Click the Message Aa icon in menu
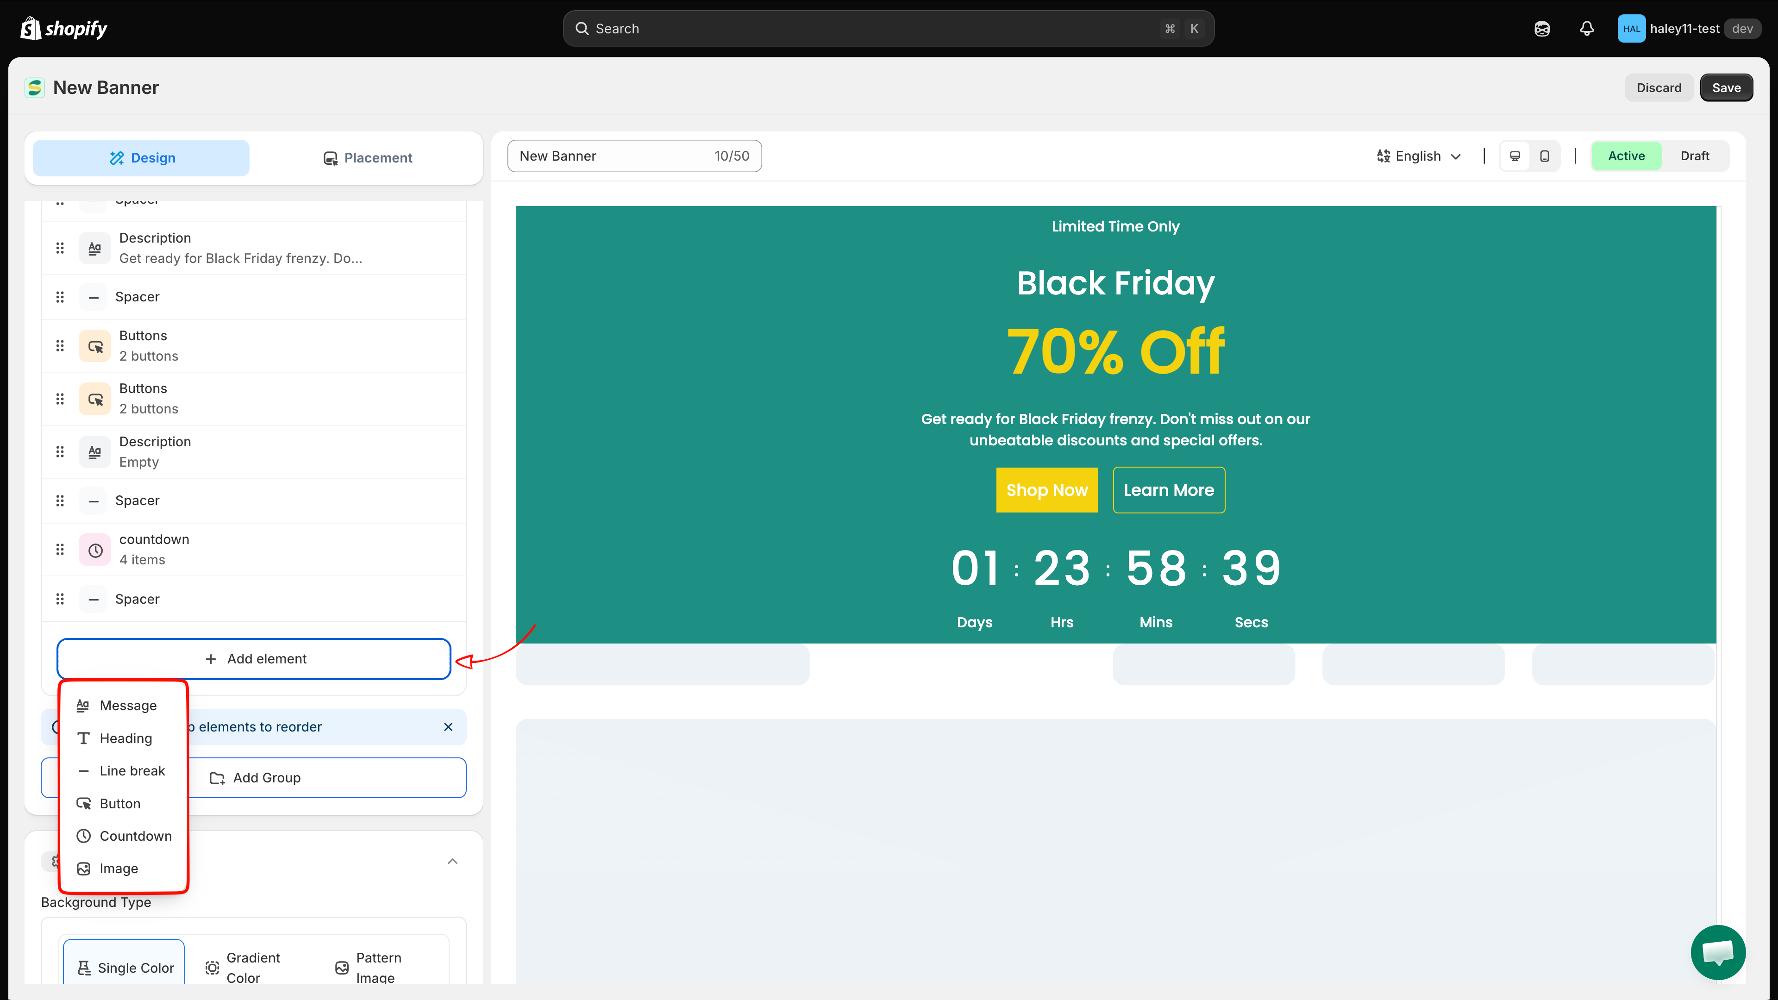Image resolution: width=1778 pixels, height=1000 pixels. [x=83, y=705]
